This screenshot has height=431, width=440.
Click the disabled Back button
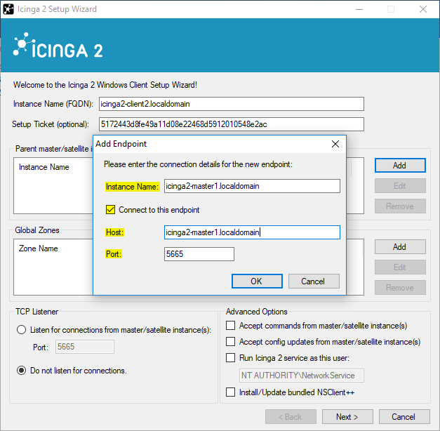point(291,417)
